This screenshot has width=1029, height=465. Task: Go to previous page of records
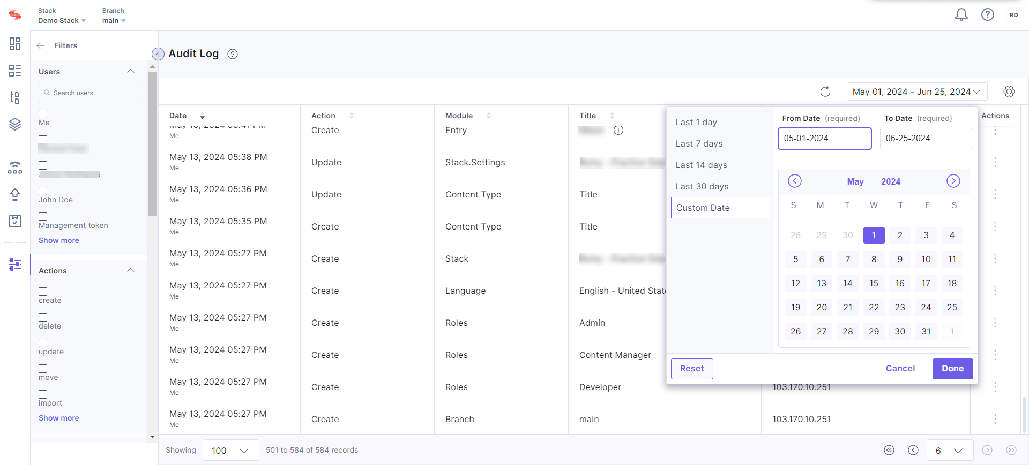click(x=913, y=450)
